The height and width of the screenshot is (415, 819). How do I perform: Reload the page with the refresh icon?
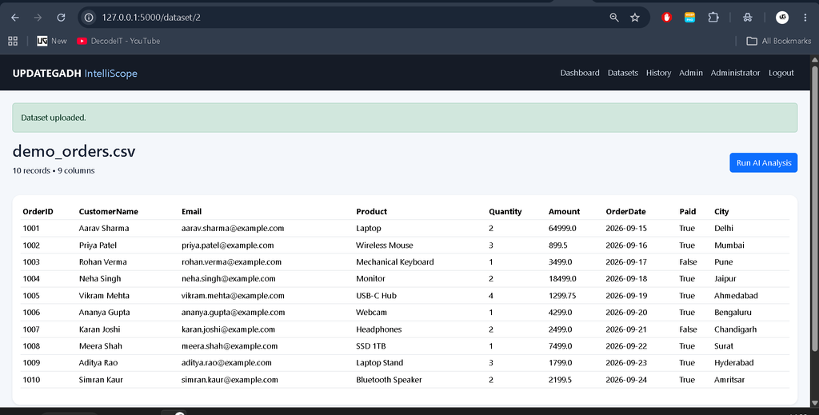pos(61,18)
